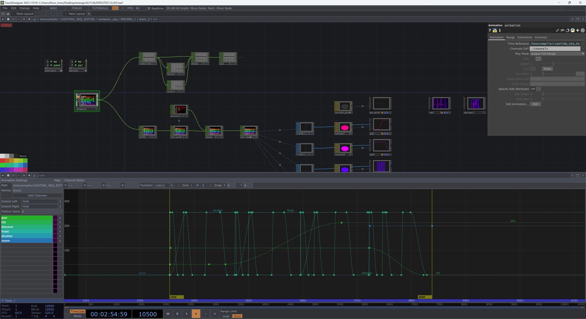586x319 pixels.
Task: Switch timeline display to TimeCode
Action: coord(77,311)
